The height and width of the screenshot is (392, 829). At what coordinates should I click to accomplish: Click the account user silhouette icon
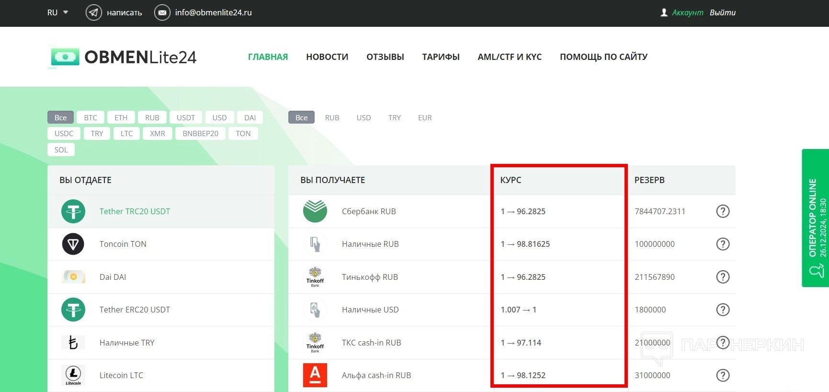[x=664, y=12]
